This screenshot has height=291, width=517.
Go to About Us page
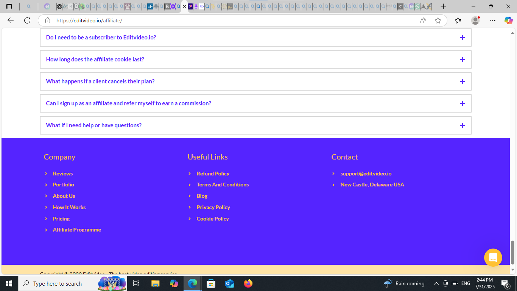64,196
